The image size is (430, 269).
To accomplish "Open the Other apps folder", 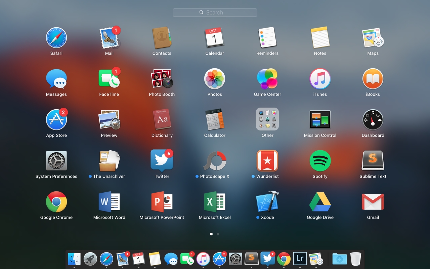I will pos(267,119).
